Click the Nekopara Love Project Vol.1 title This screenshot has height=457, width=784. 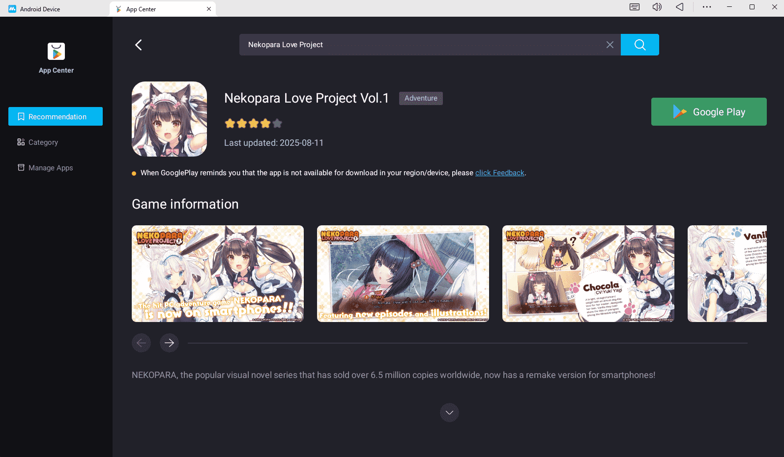coord(306,98)
